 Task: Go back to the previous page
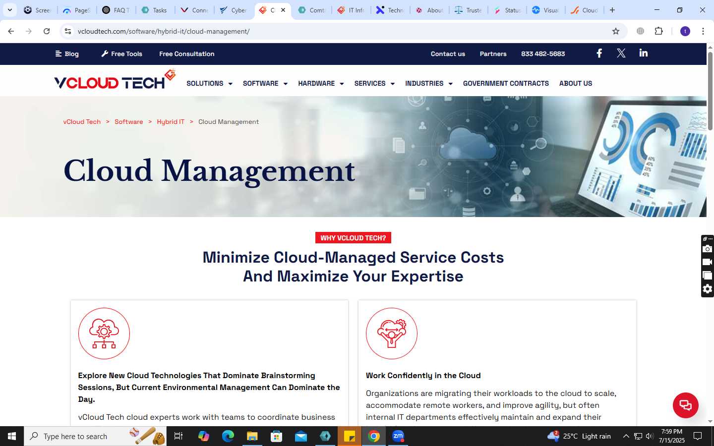(11, 31)
